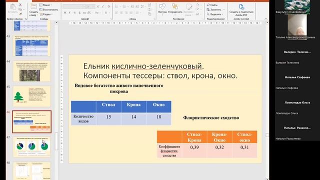This screenshot has width=320, height=180.
Task: Click the 'Флористическое сходство' heading
Action: [211, 118]
